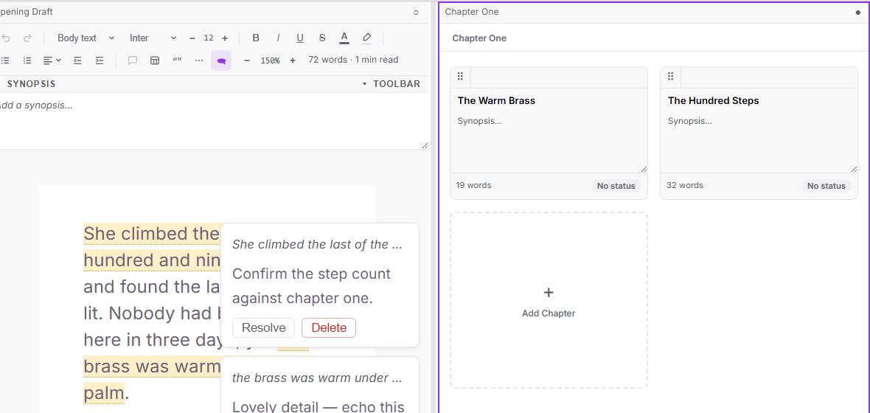Toggle bold formatting
The image size is (870, 413).
click(256, 38)
